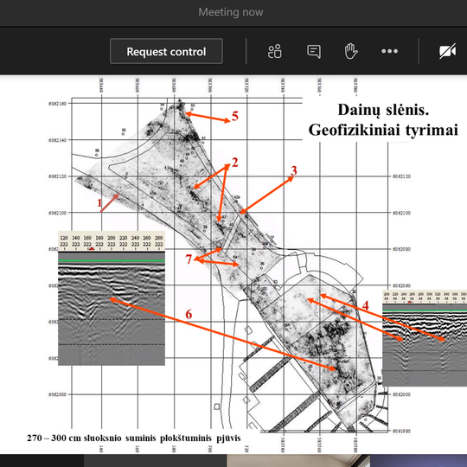
Task: Click the red number 3 label
Action: pyautogui.click(x=294, y=170)
